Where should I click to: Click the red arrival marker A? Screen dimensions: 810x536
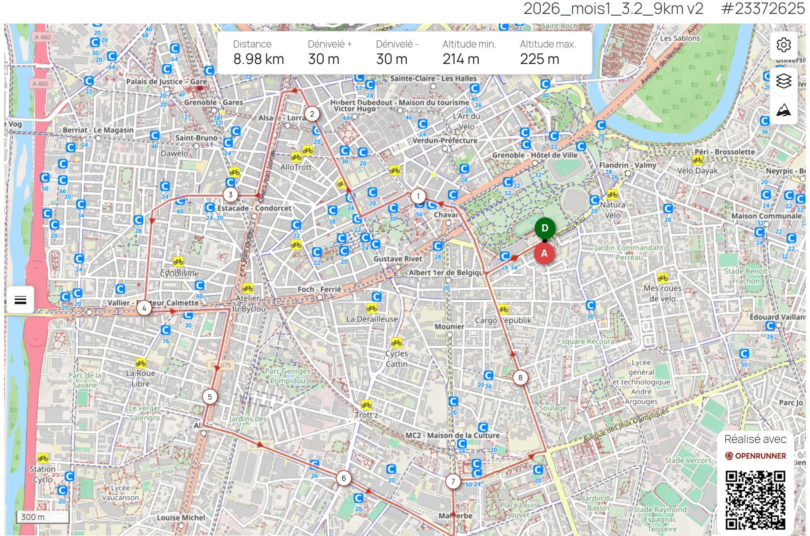click(544, 253)
